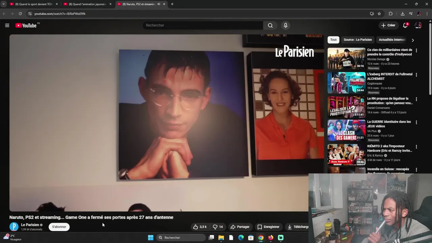The image size is (432, 243).
Task: Click the Windows taskbar Rechercher box
Action: [x=181, y=238]
